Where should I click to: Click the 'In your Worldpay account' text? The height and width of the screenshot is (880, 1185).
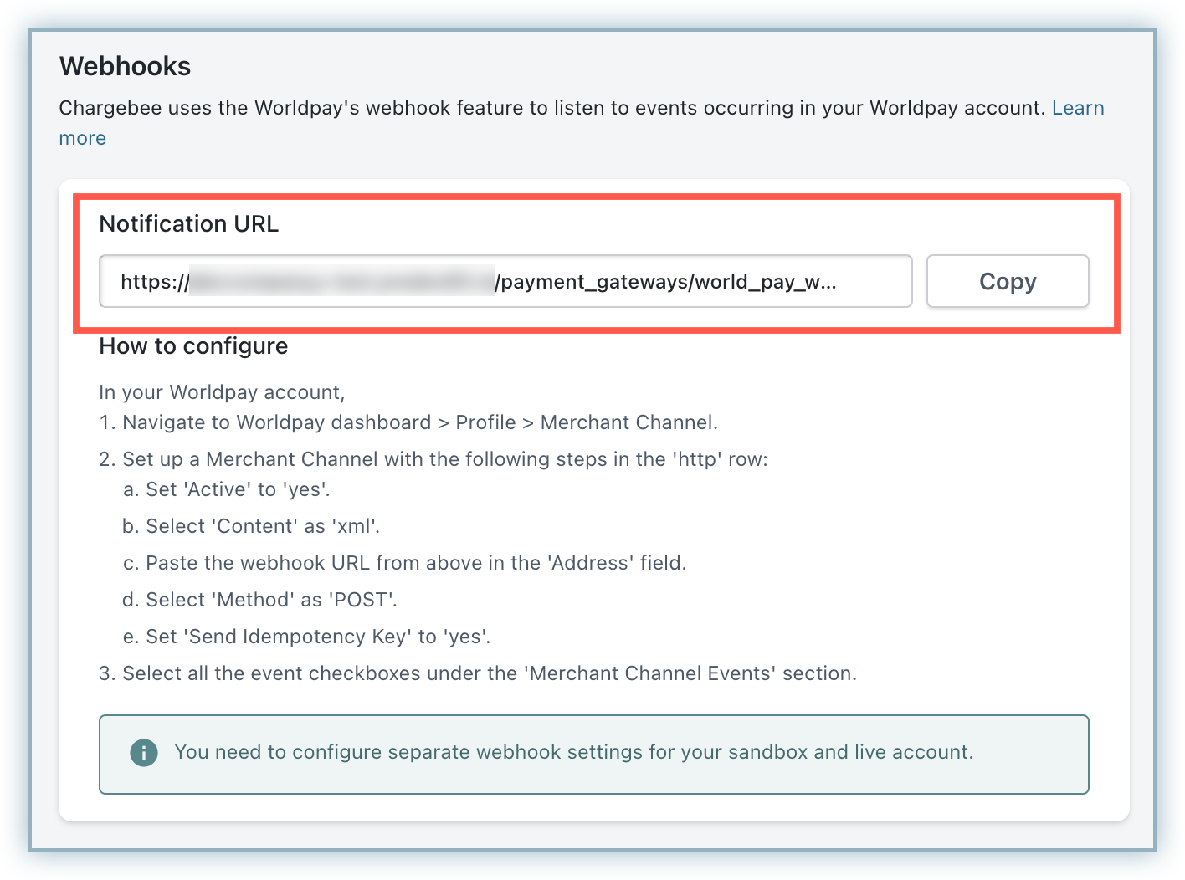click(222, 393)
